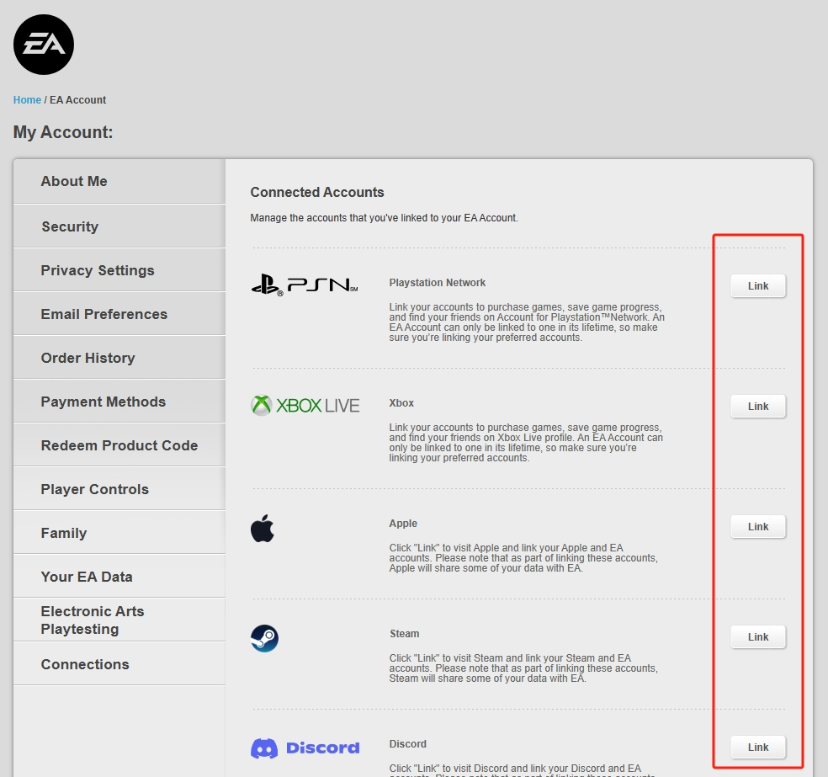This screenshot has width=828, height=777.
Task: Click the Discord logo
Action: coord(305,748)
